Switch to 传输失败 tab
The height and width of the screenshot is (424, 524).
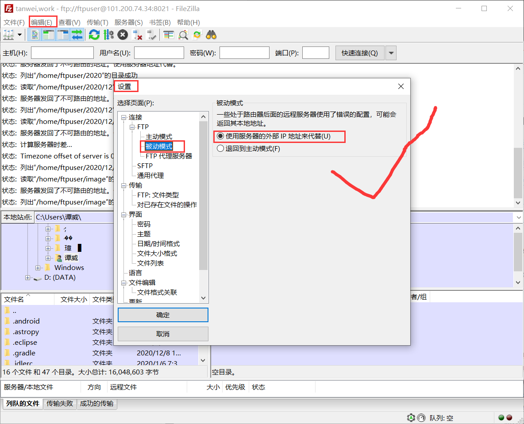click(60, 404)
